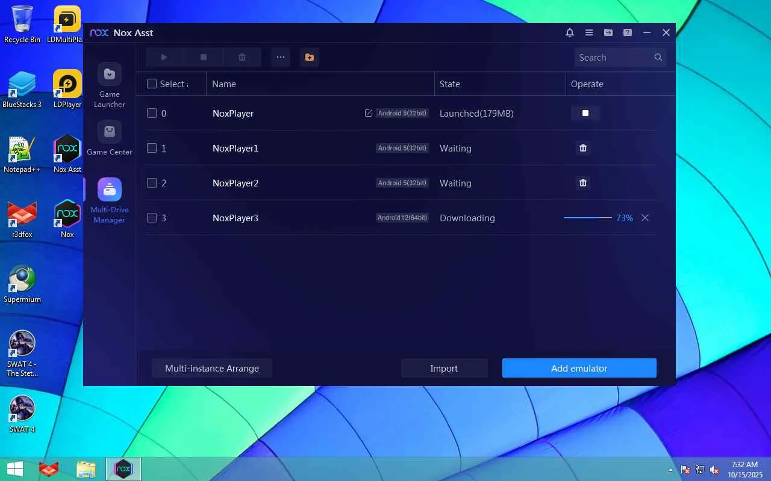Open the help question mark icon
This screenshot has width=771, height=481.
click(x=628, y=32)
